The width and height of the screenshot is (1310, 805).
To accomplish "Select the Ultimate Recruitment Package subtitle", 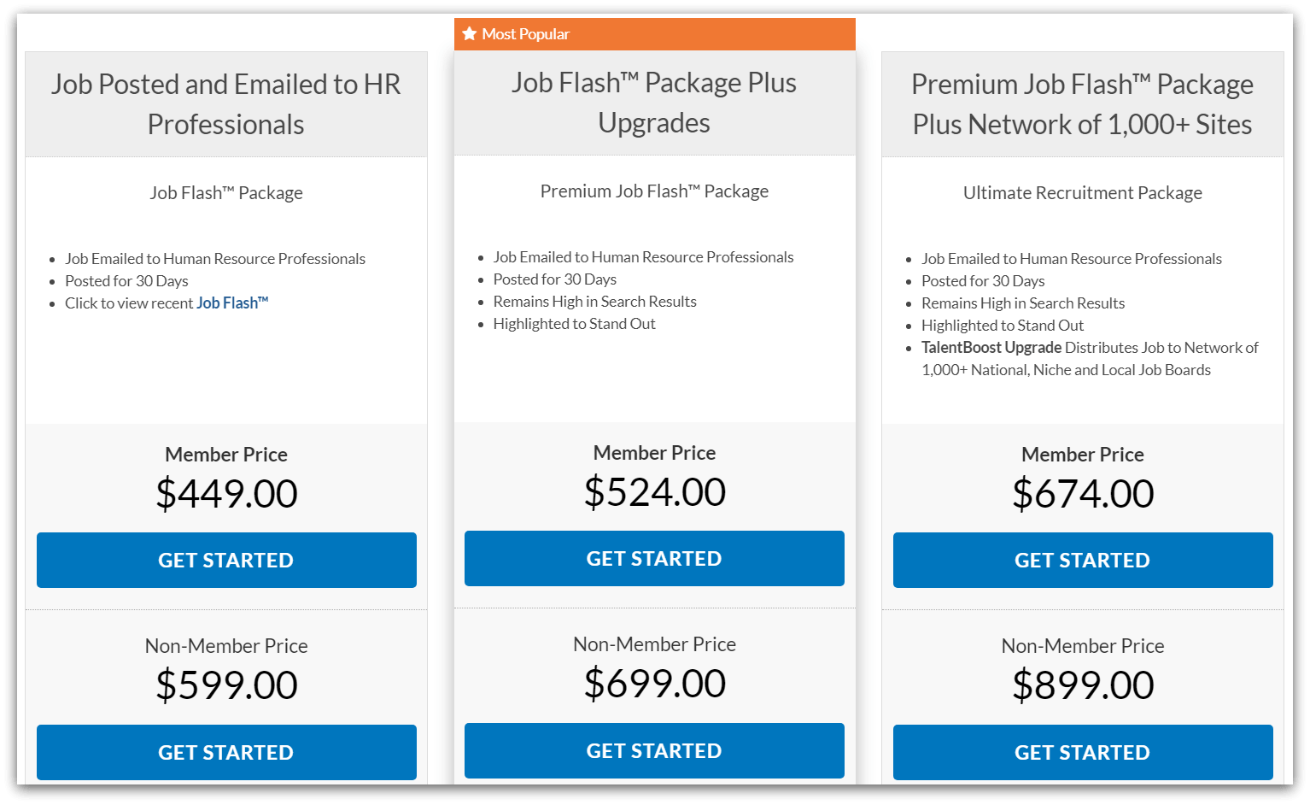I will [1082, 192].
